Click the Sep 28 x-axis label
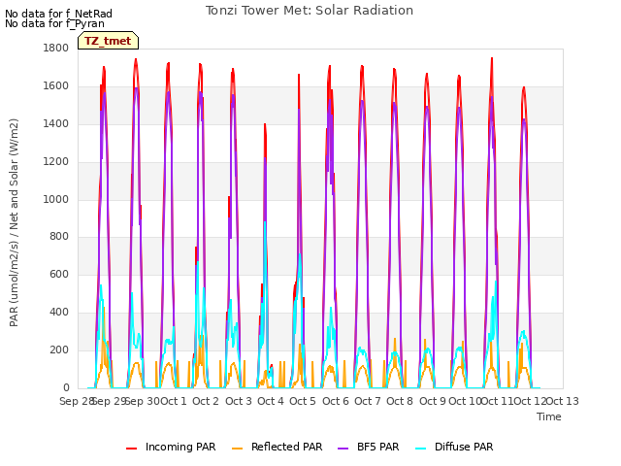Screen dimensions: 621x466 [76, 401]
